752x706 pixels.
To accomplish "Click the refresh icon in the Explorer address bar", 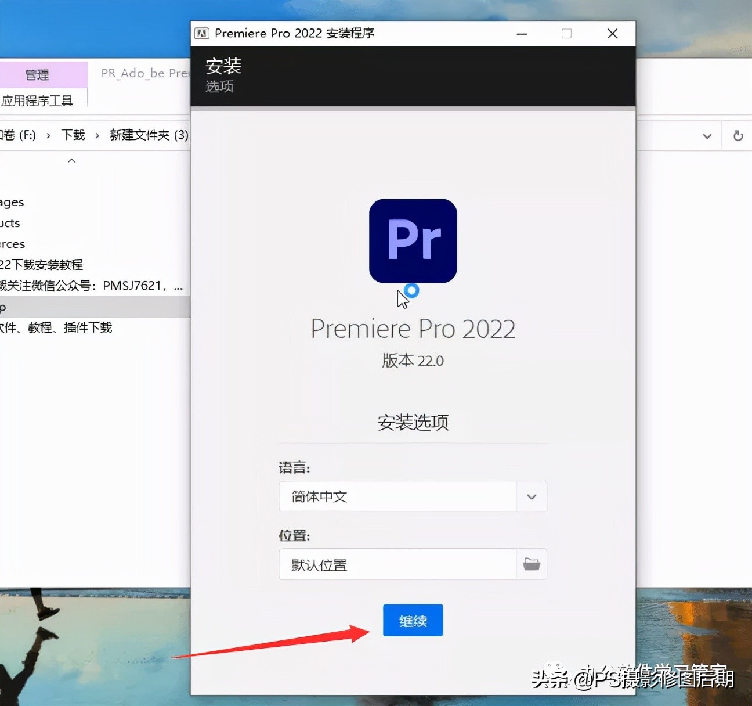I will pos(737,135).
